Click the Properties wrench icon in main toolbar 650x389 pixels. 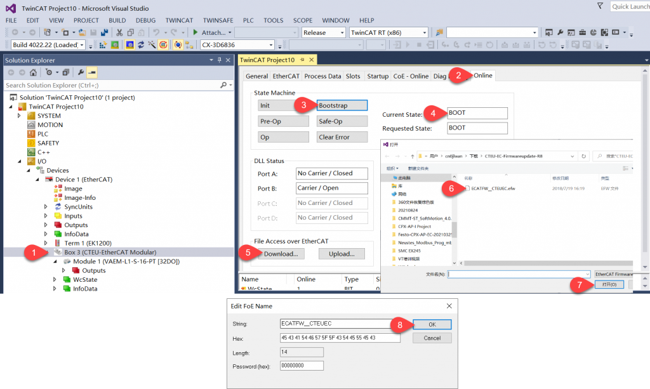click(x=560, y=32)
